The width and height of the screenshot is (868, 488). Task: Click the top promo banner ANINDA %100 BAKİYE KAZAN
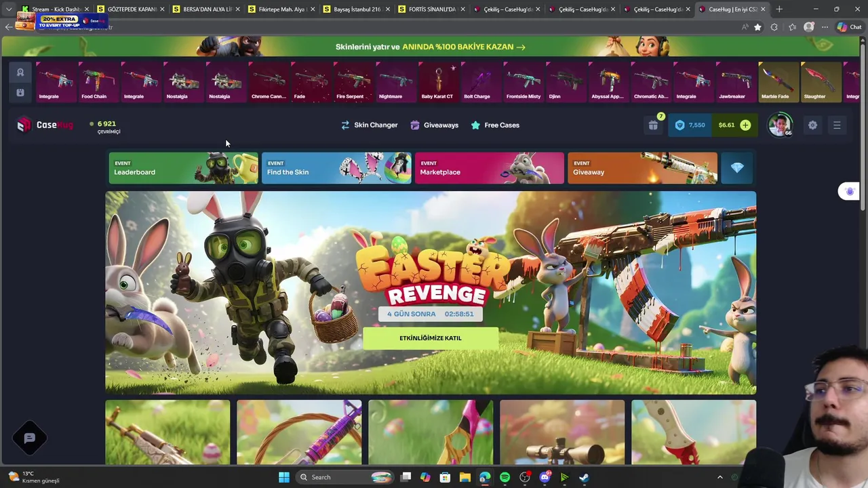[x=431, y=47]
